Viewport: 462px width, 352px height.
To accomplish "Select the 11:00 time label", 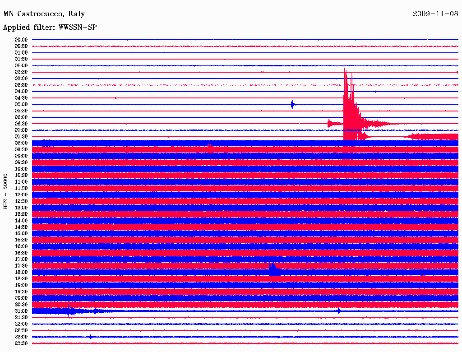I will (21, 182).
